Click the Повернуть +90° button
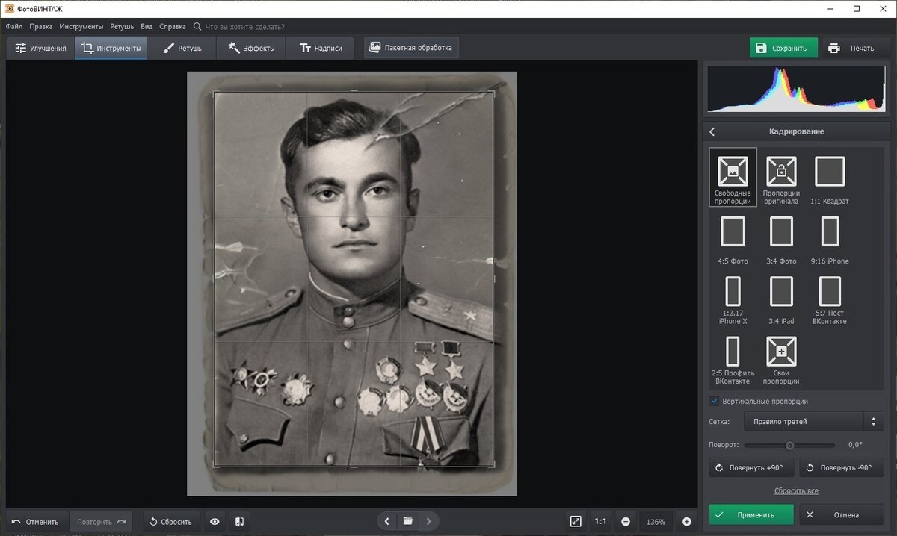 click(x=751, y=467)
